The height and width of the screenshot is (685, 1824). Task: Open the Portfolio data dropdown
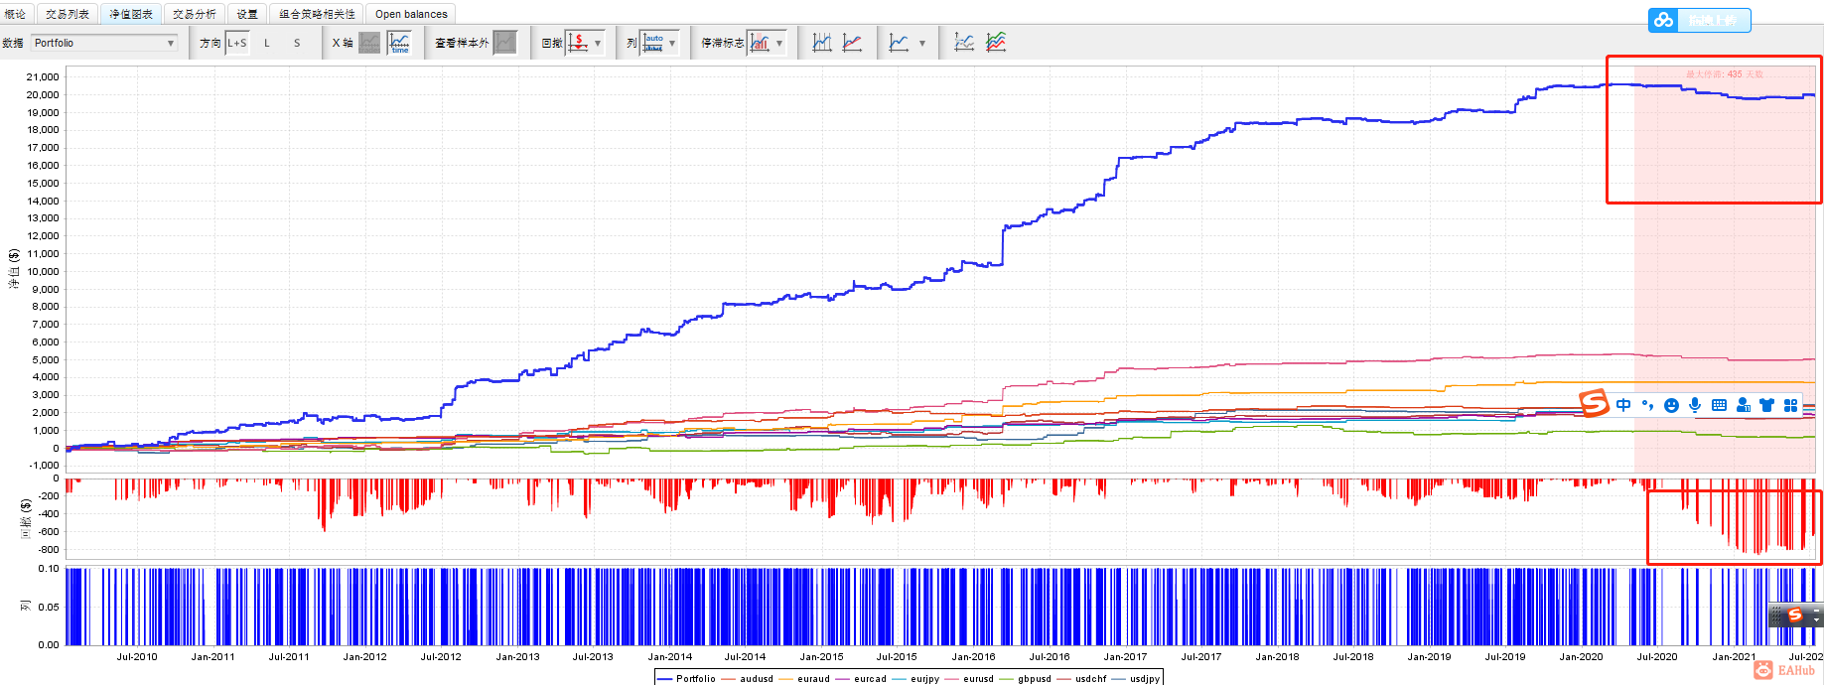pyautogui.click(x=104, y=43)
